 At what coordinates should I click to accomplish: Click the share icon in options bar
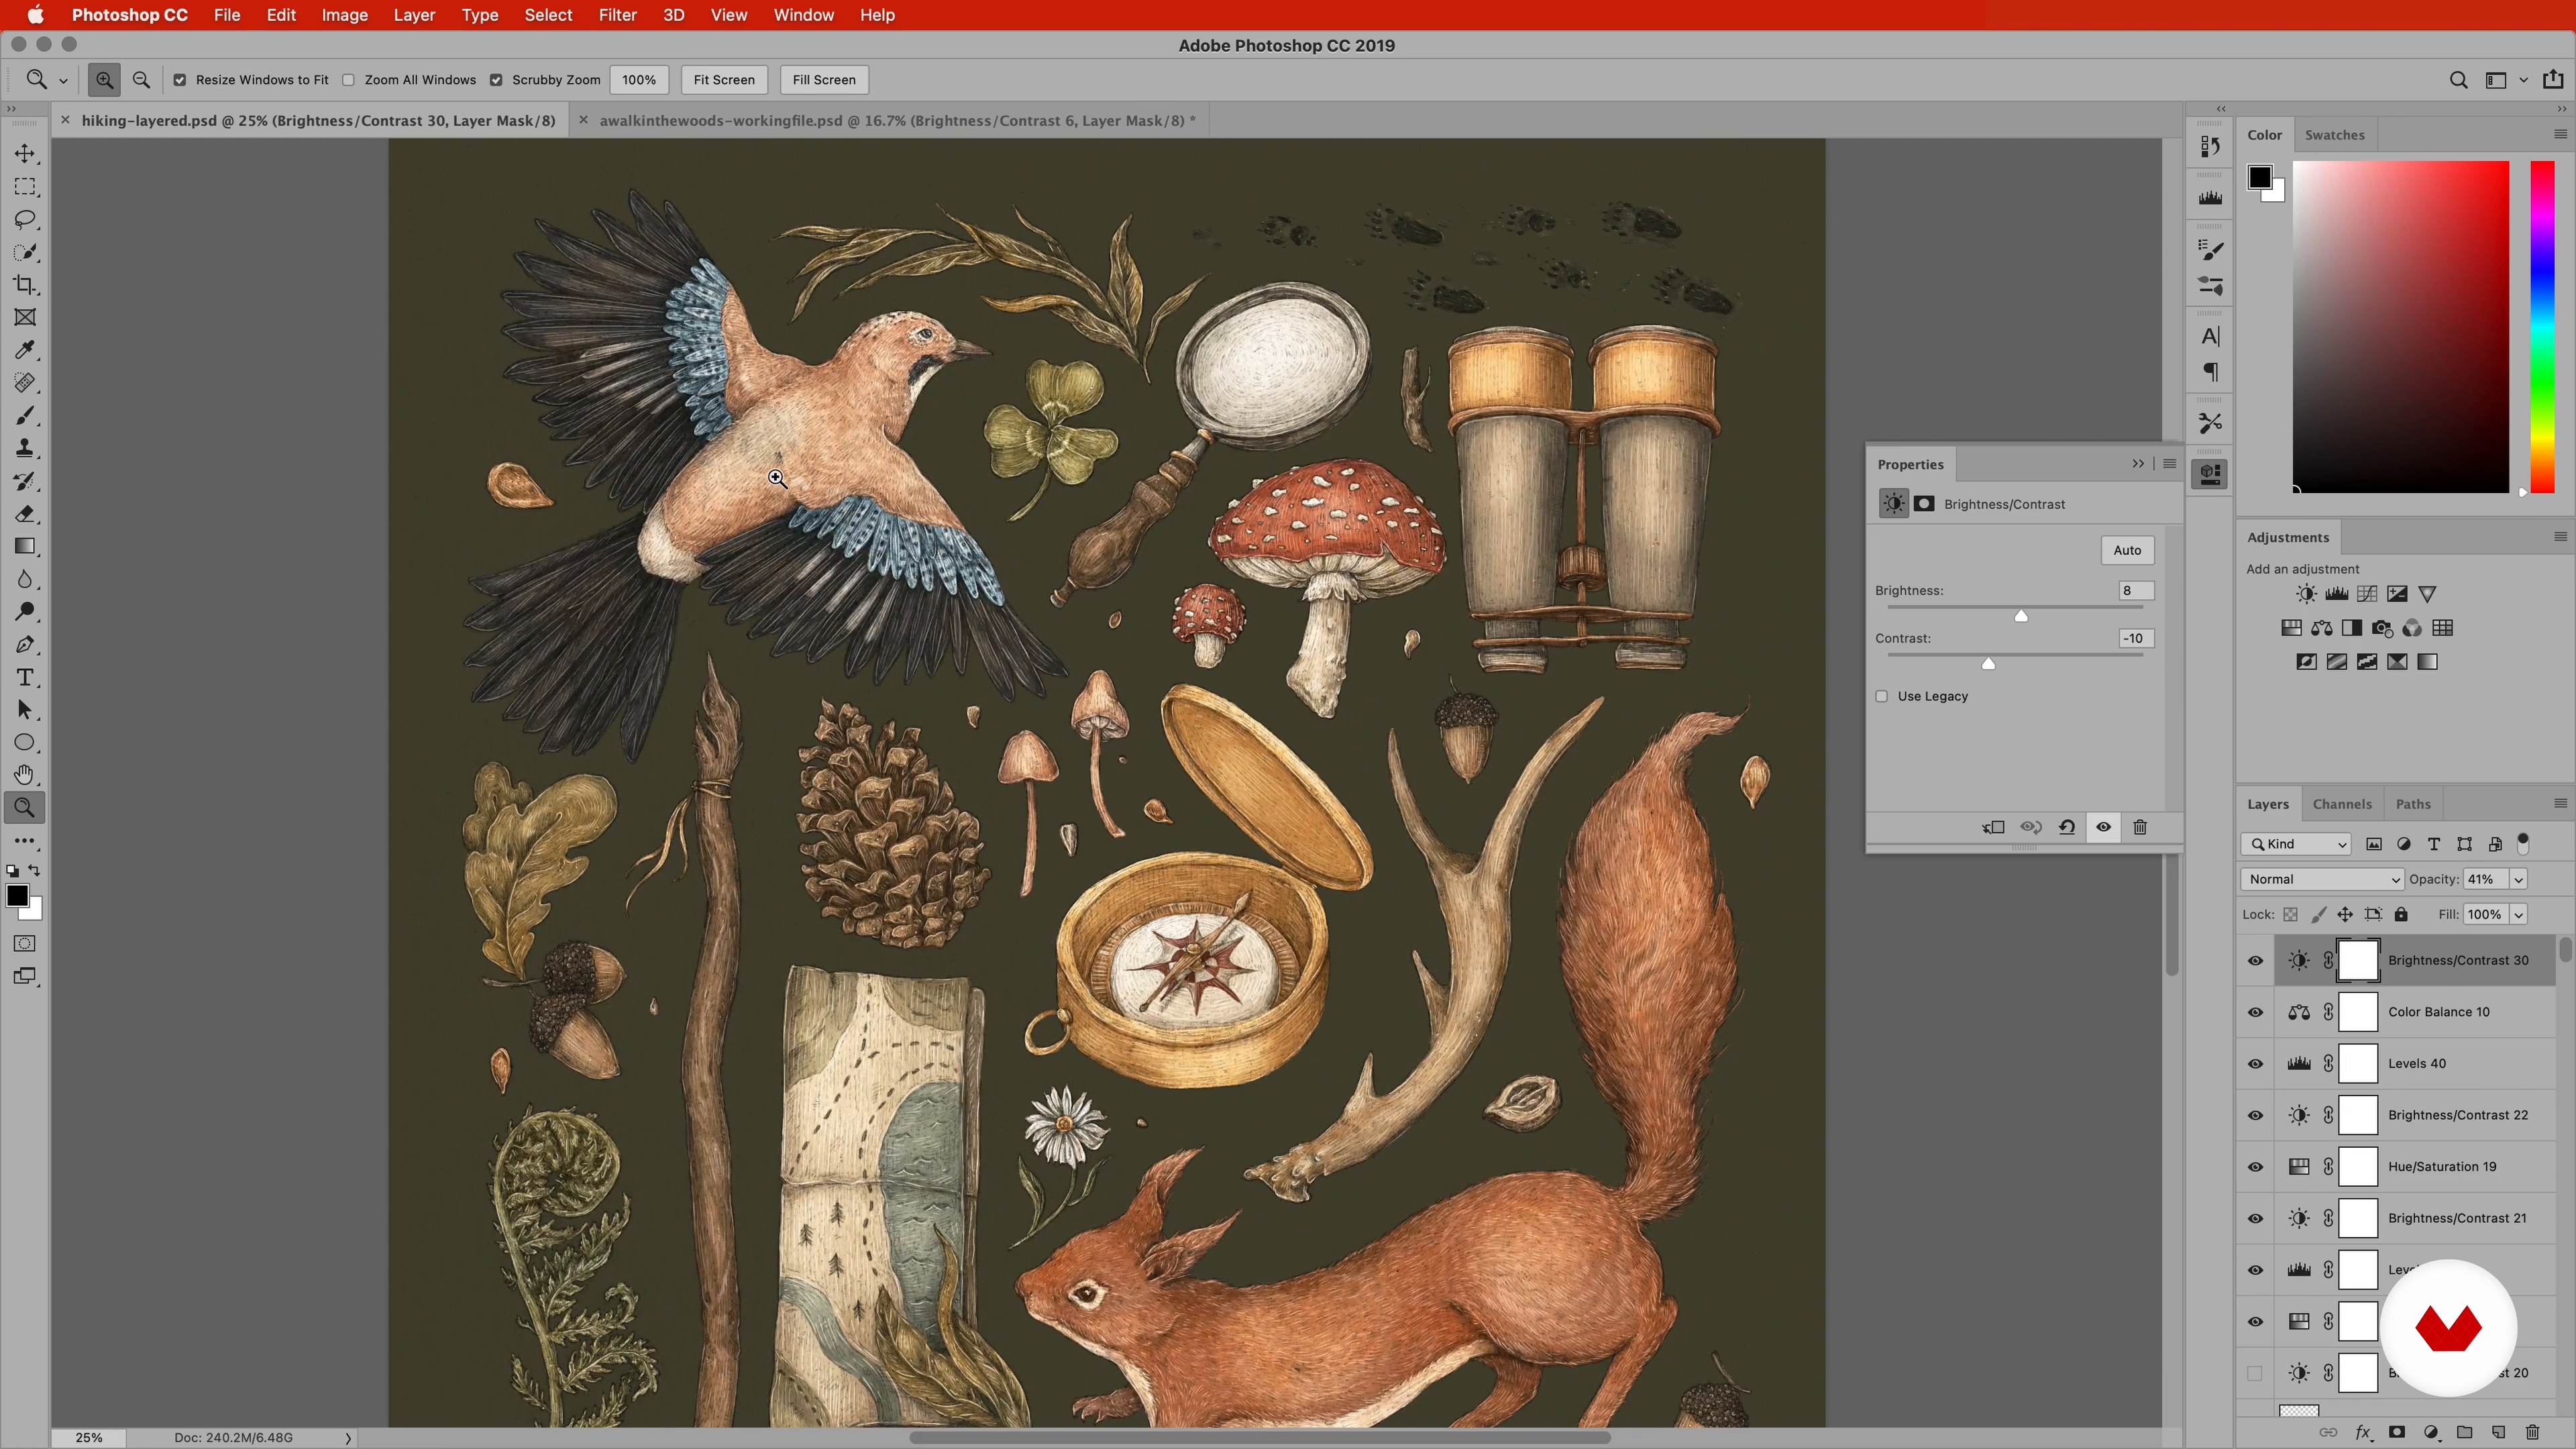point(2553,79)
